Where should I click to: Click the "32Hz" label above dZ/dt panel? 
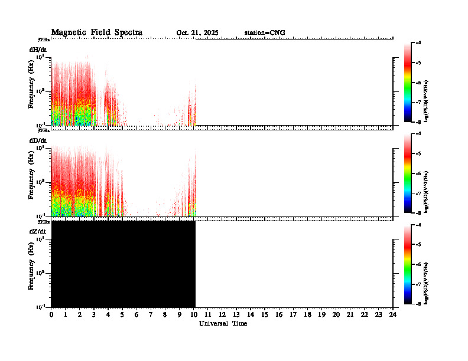(x=44, y=222)
